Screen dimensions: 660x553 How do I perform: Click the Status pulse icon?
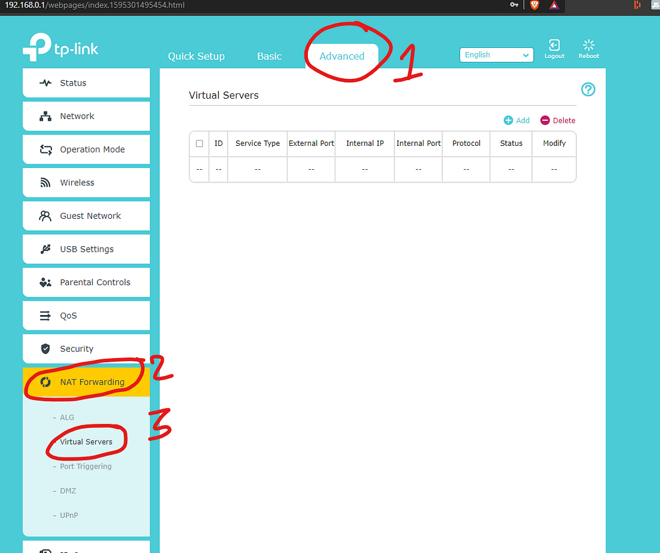pos(45,83)
